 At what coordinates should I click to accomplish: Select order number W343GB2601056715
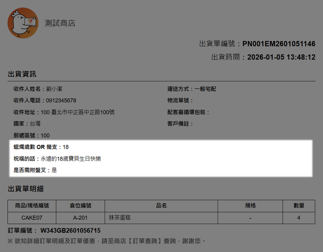pyautogui.click(x=70, y=231)
